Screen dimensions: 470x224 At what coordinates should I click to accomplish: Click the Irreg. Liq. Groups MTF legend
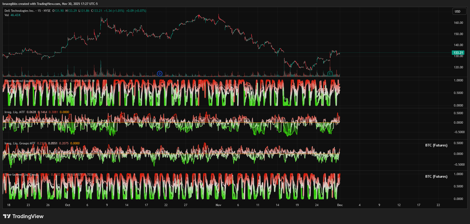coord(20,143)
